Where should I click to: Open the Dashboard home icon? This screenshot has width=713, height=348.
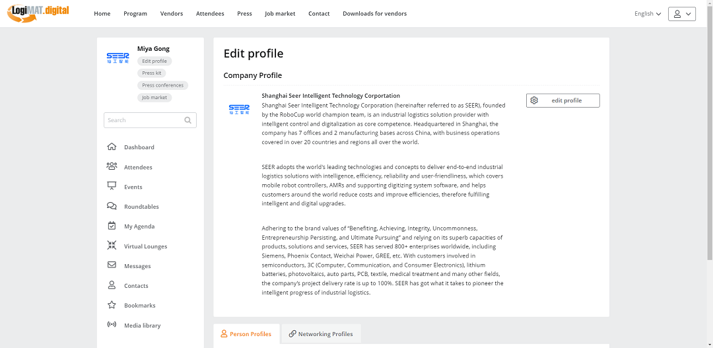click(112, 147)
